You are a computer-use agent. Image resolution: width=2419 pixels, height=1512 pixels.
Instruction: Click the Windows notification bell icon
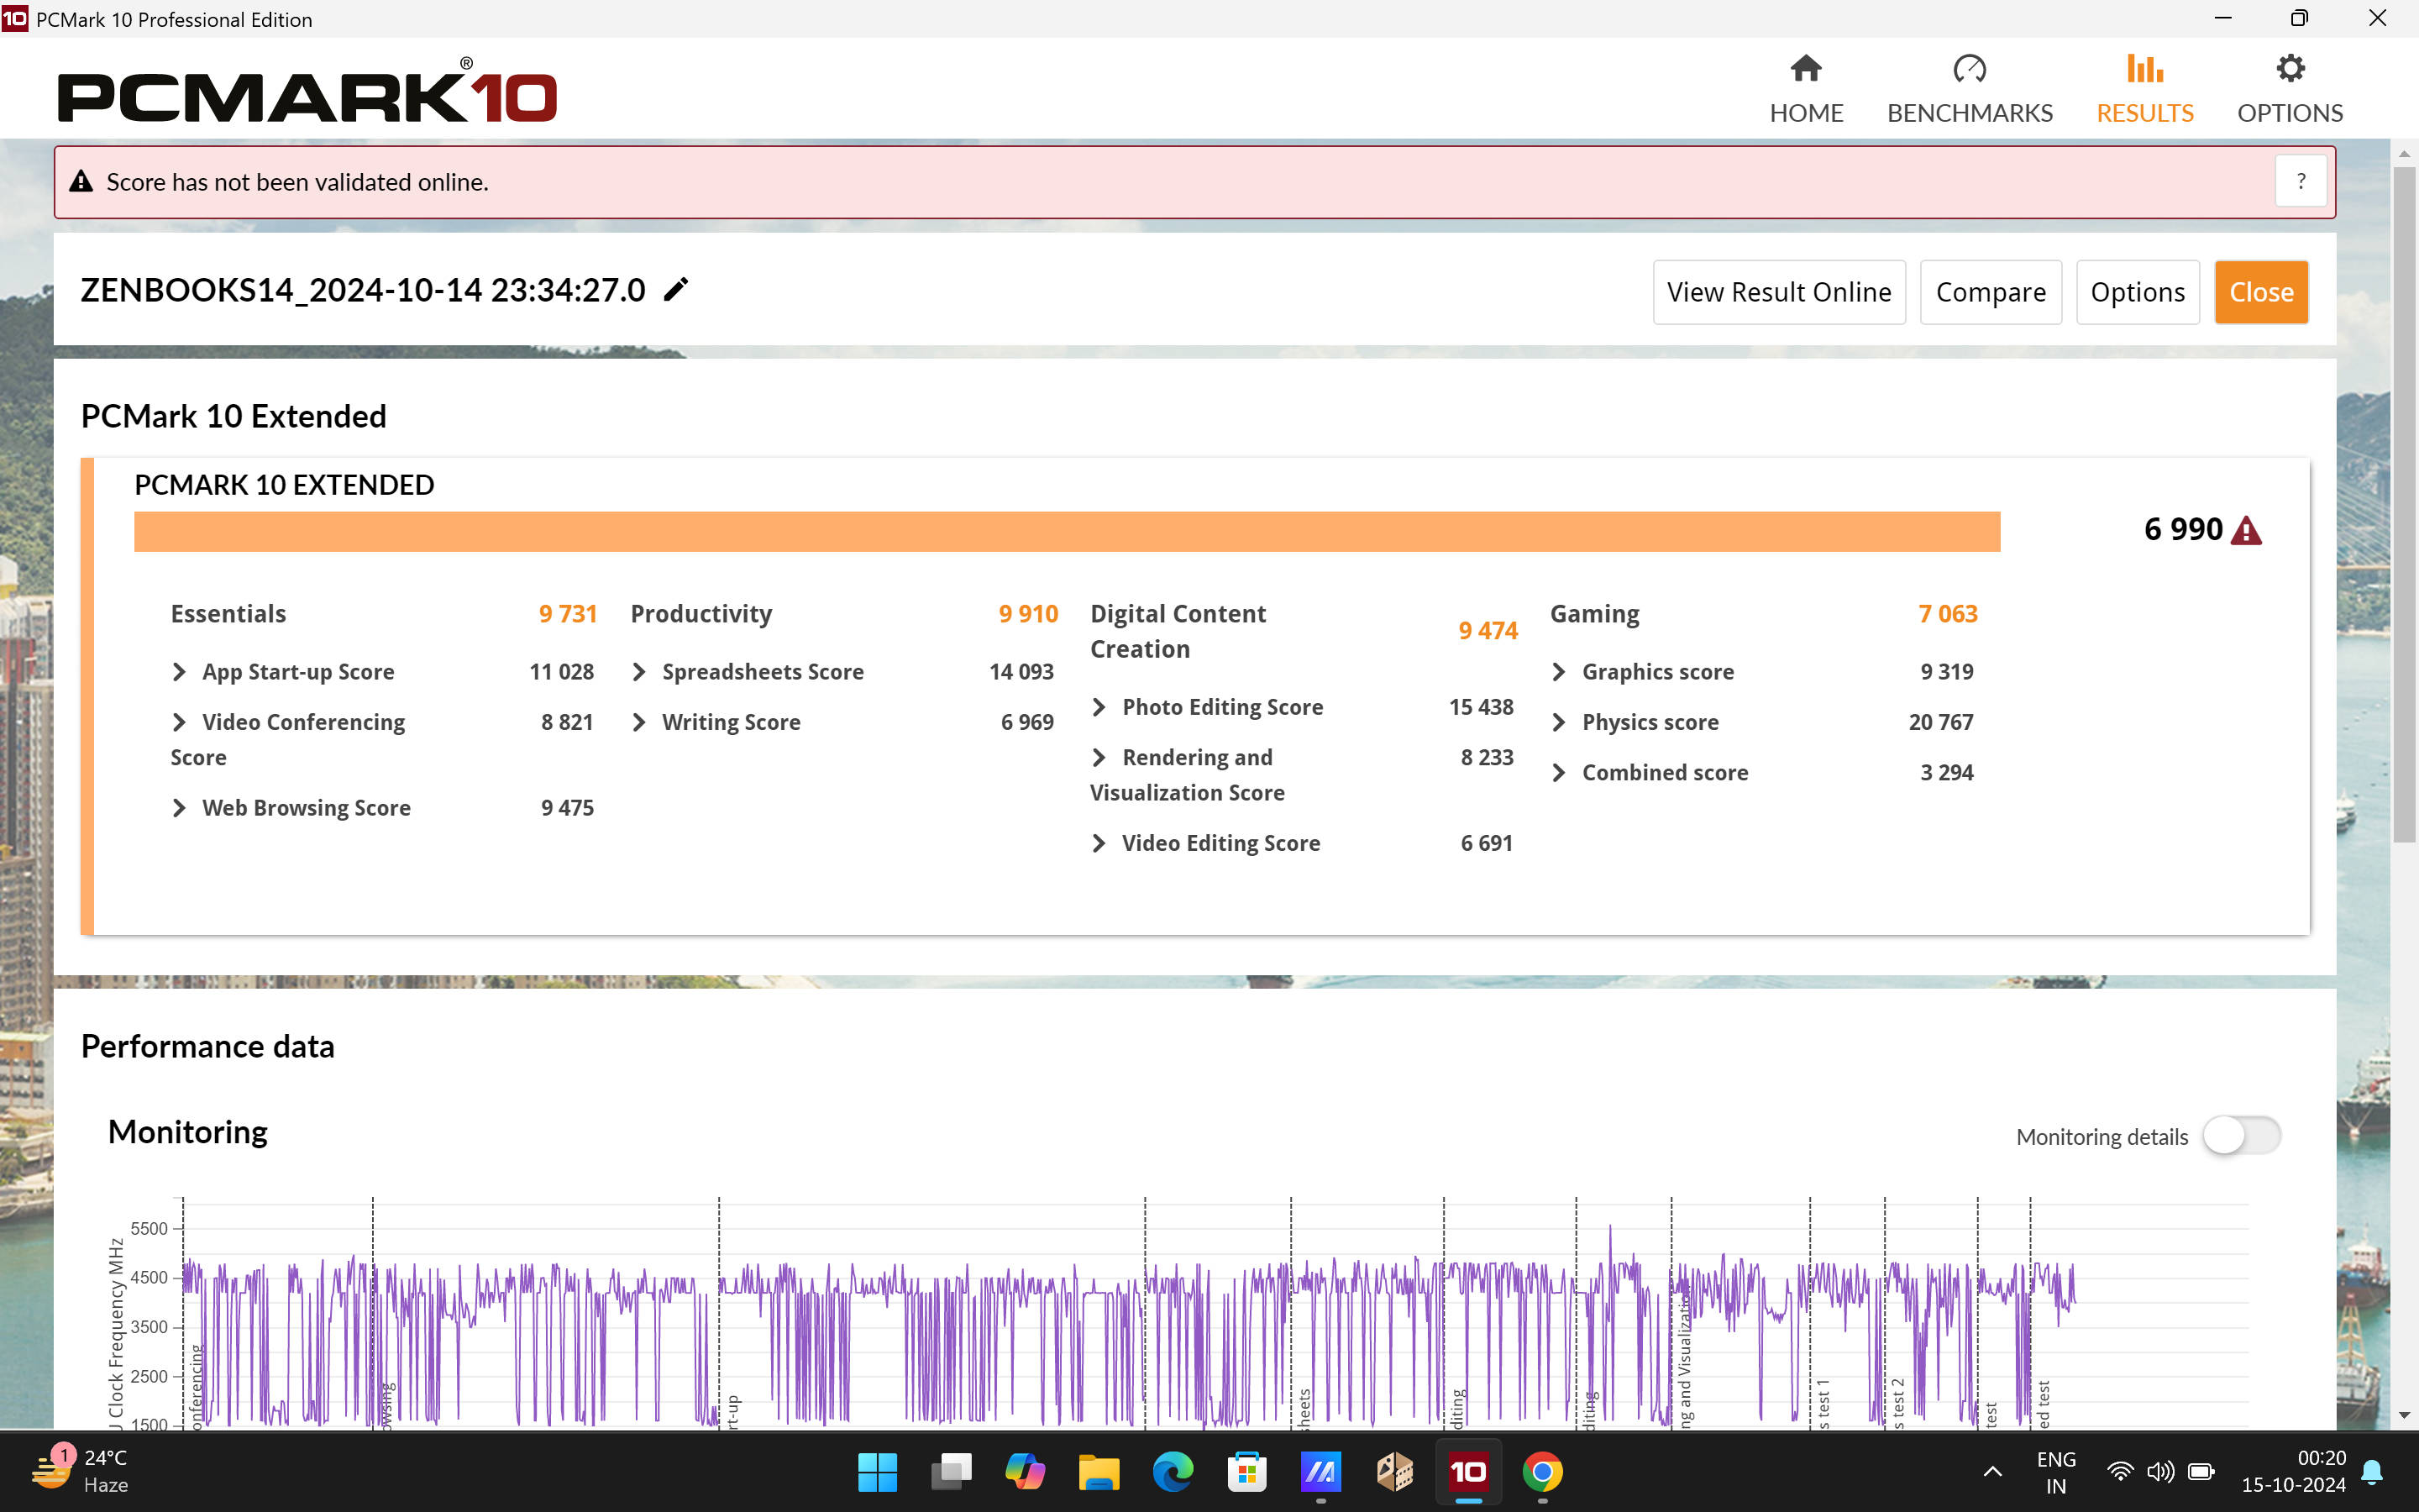click(x=2371, y=1471)
